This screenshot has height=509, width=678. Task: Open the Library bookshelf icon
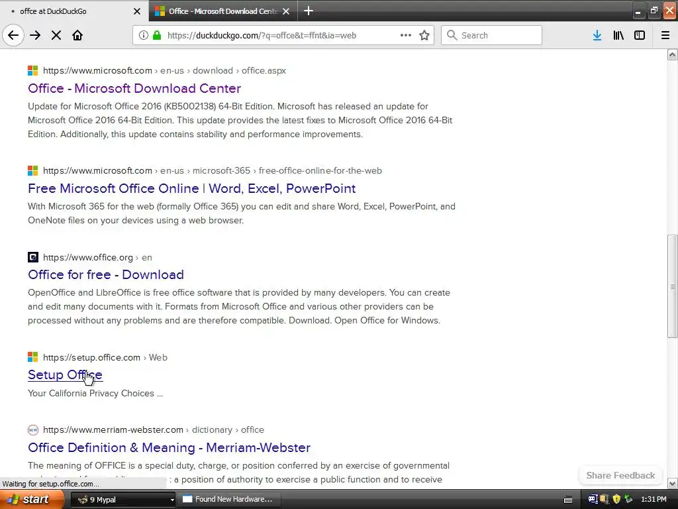click(618, 35)
